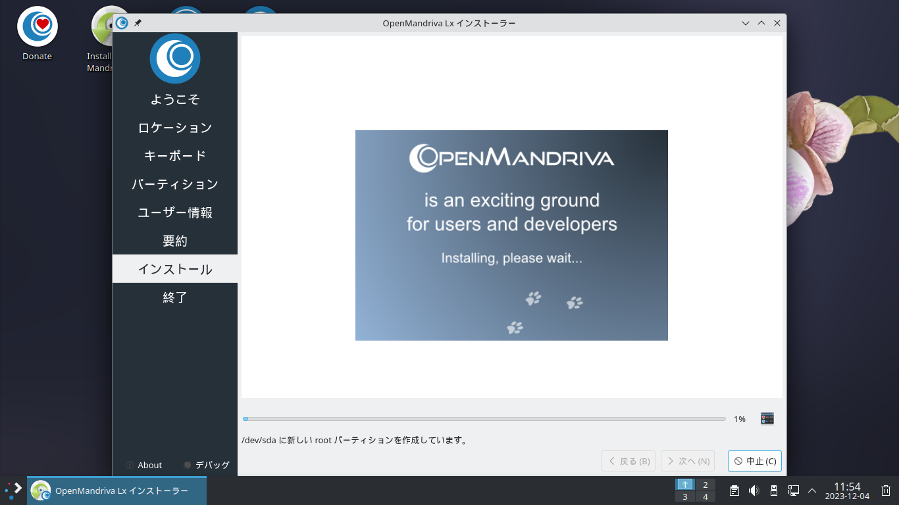
Task: Select the キーボード step
Action: coord(175,156)
